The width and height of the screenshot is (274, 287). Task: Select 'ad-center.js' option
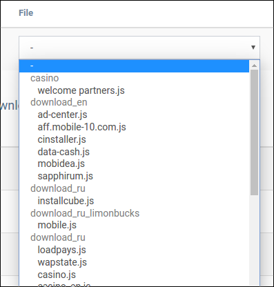click(x=62, y=115)
